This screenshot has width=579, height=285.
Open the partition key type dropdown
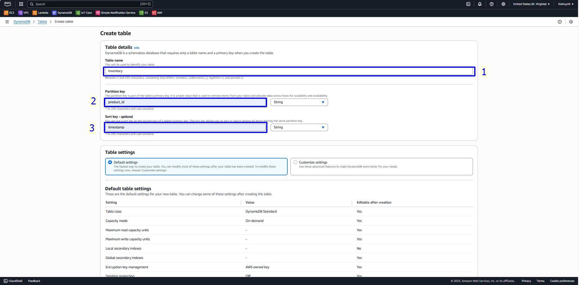click(x=299, y=102)
